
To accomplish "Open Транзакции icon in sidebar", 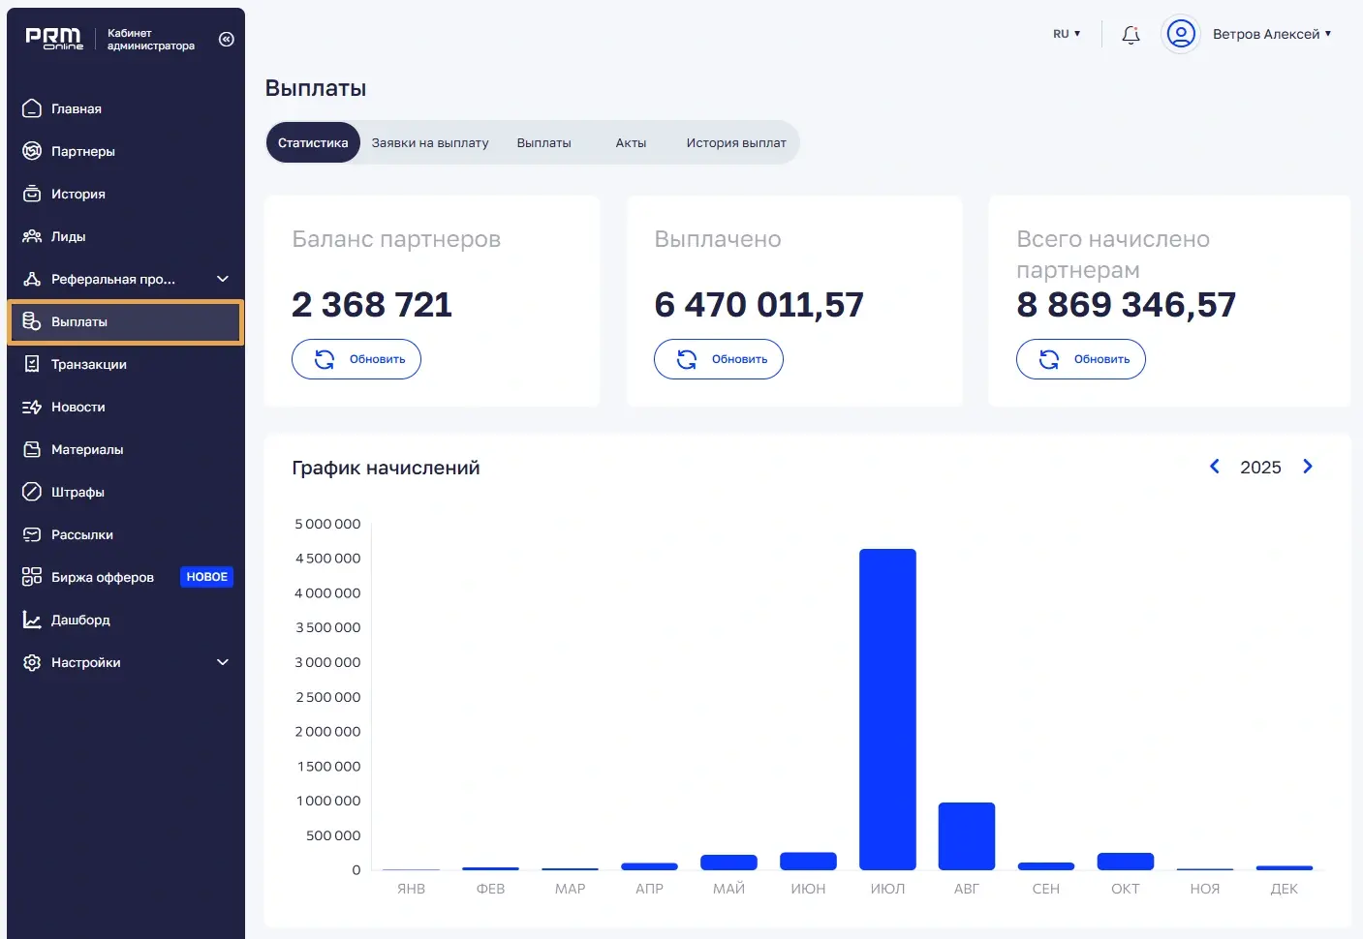I will point(32,364).
